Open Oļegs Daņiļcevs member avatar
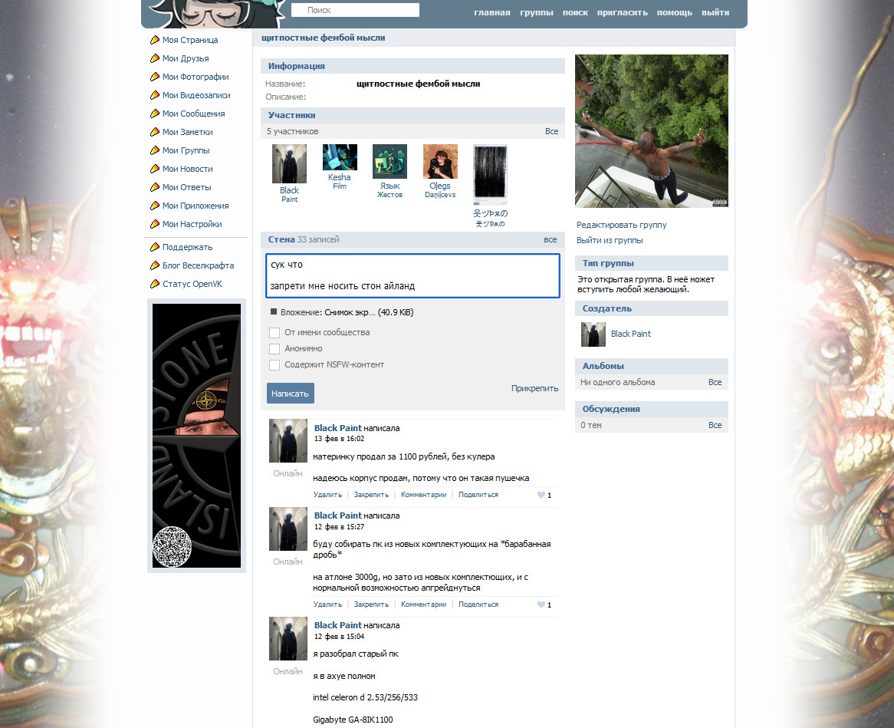 [440, 161]
